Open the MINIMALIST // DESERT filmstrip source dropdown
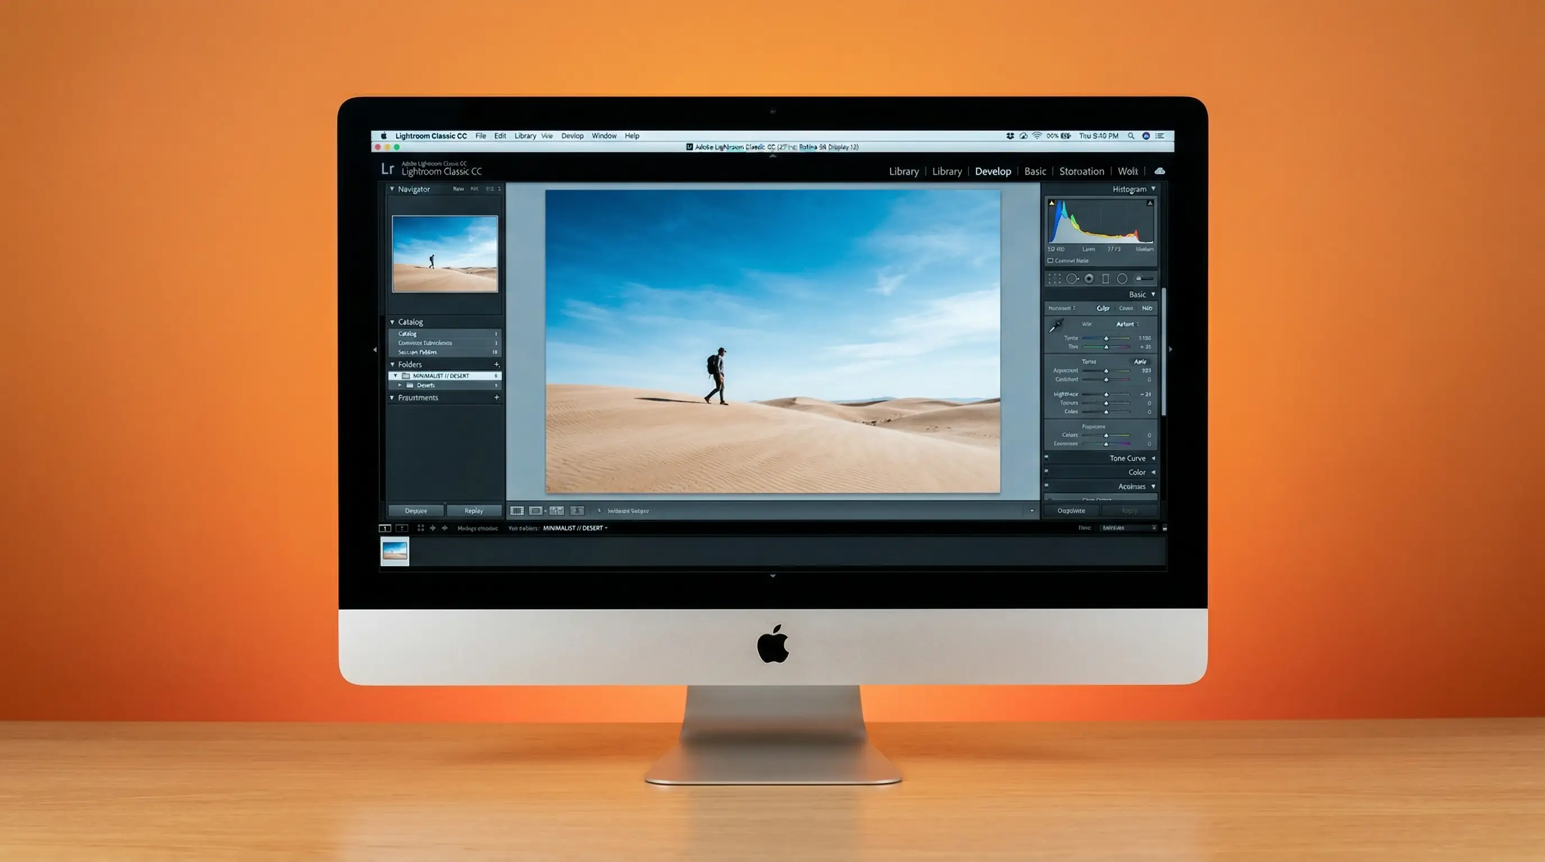Screen dimensions: 1545x862 [574, 528]
